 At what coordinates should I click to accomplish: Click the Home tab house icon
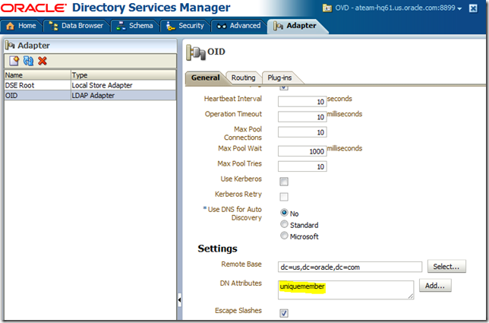pos(11,26)
